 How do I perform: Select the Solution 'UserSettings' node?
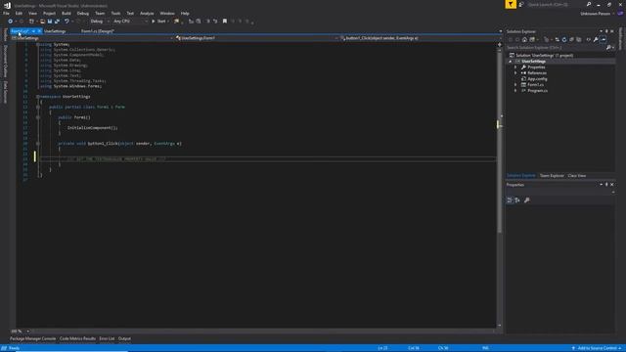[544, 55]
